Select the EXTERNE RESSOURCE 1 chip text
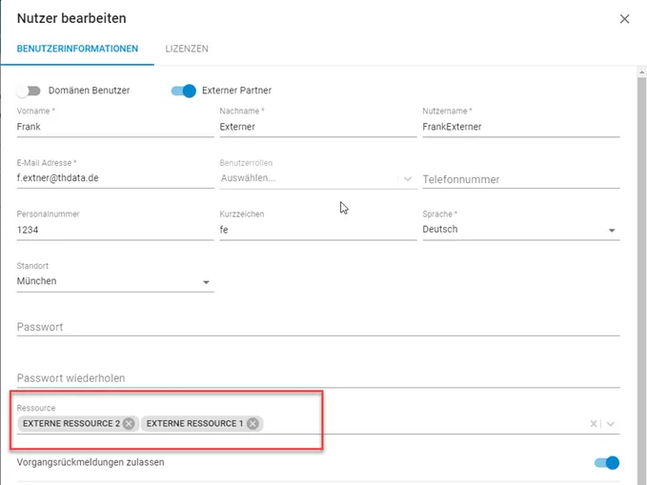Screen dimensions: 647x485 (194, 424)
